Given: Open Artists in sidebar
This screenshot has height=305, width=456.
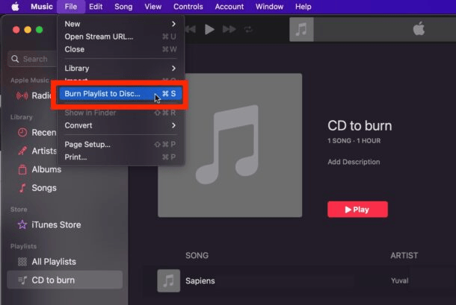Looking at the screenshot, I should click(44, 151).
